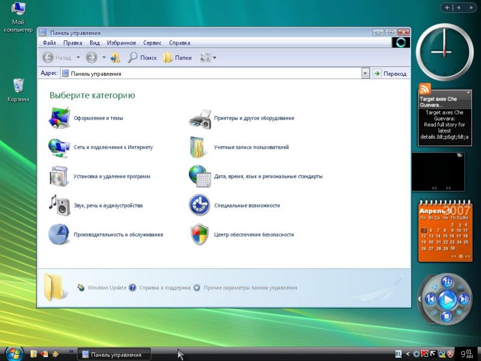Click the Переход go button
This screenshot has height=361, width=481.
tap(390, 73)
